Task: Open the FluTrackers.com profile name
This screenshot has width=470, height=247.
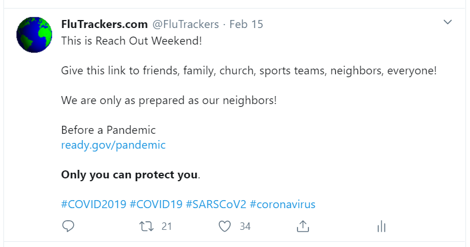Action: [x=104, y=24]
